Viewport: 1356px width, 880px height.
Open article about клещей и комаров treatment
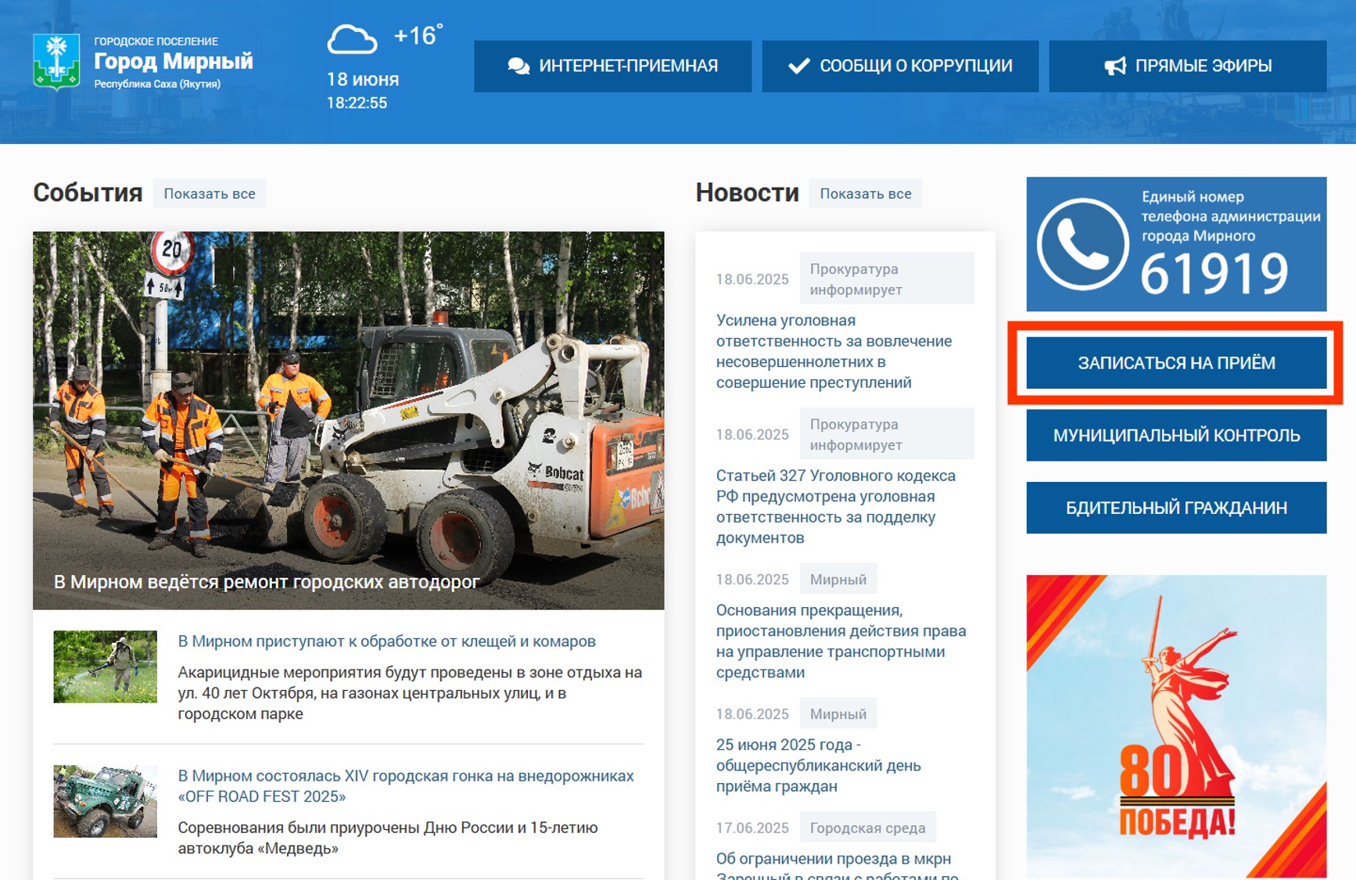pos(386,641)
